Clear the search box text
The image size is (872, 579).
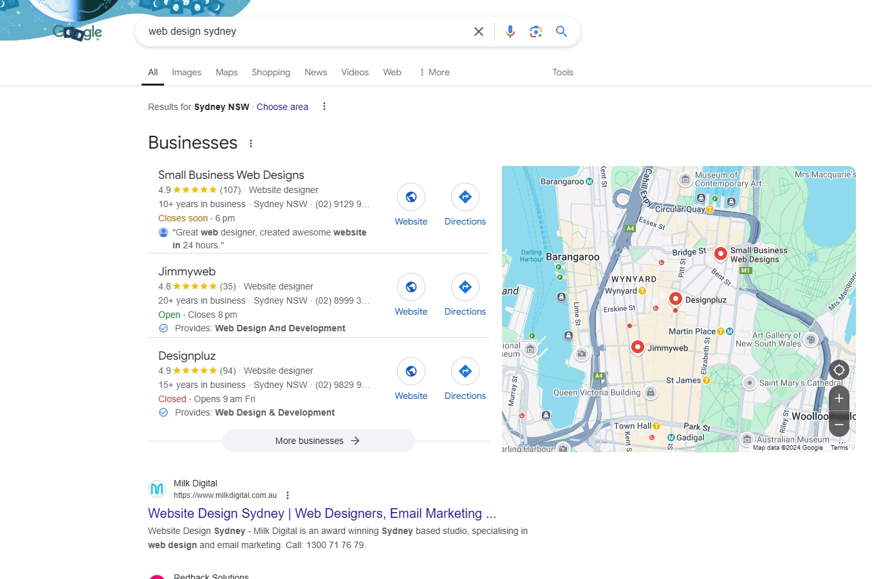click(479, 32)
